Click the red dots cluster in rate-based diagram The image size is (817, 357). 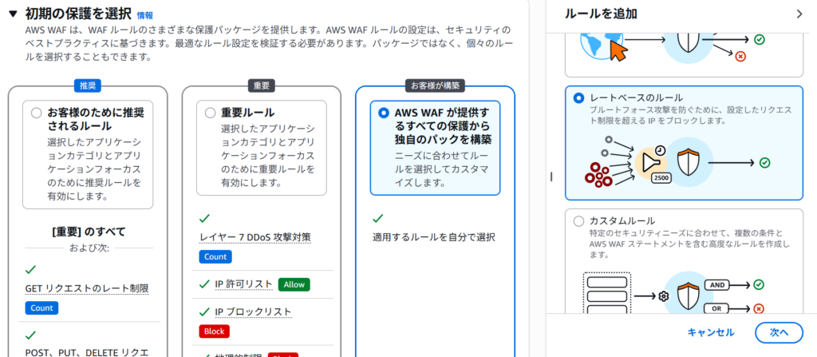pos(598,174)
